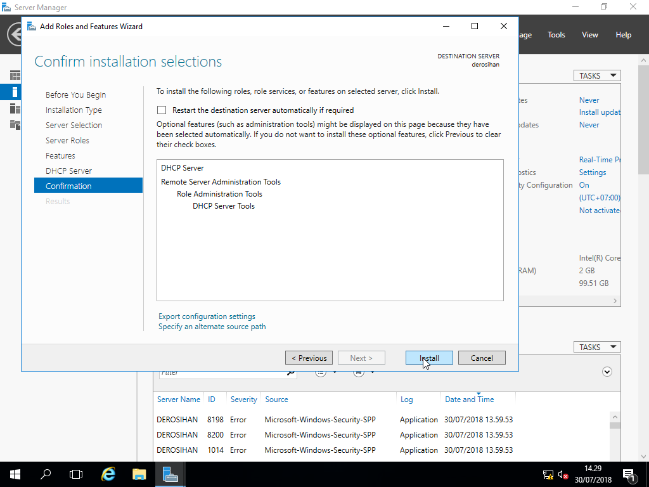Open the save events query icon
This screenshot has height=487, width=649.
[x=359, y=373]
